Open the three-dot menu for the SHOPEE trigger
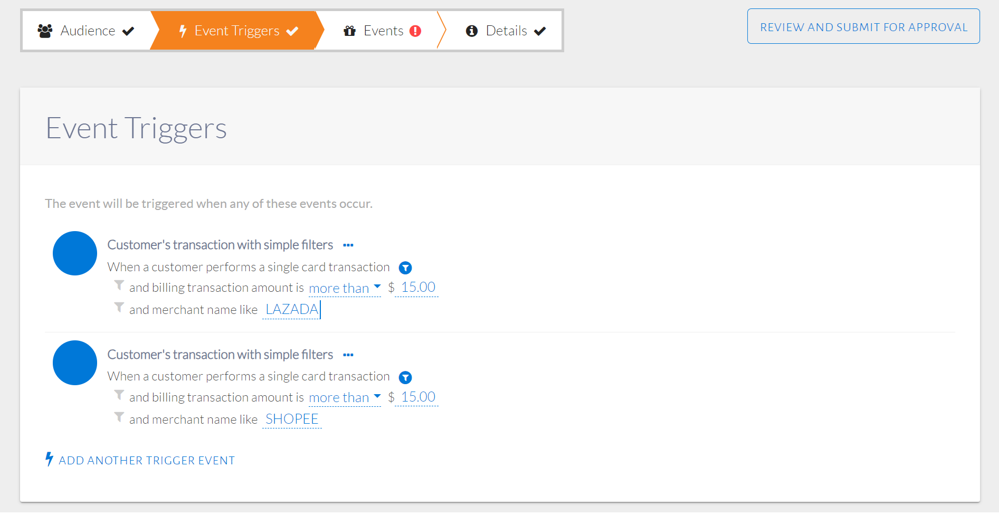 pos(348,355)
